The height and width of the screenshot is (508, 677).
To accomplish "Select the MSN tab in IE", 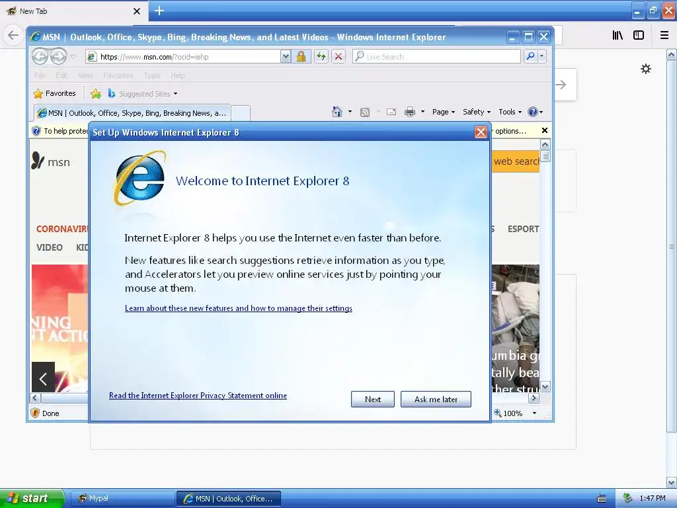I will point(132,113).
